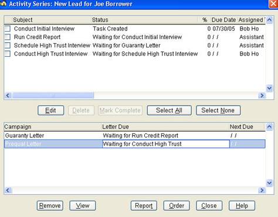Click 'Waiting for Run Credit Report' cell
This screenshot has height=217, width=278.
[141, 136]
